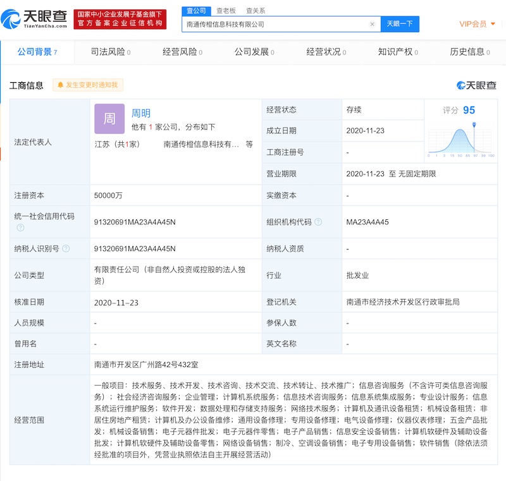Choose the 查关系 search mode
Image resolution: width=506 pixels, height=481 pixels.
tap(256, 11)
